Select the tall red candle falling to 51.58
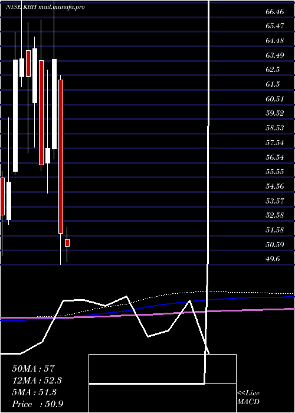295x413 pixels. click(x=61, y=156)
